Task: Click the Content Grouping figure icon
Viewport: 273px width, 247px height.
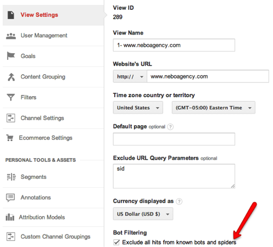Action: click(11, 77)
